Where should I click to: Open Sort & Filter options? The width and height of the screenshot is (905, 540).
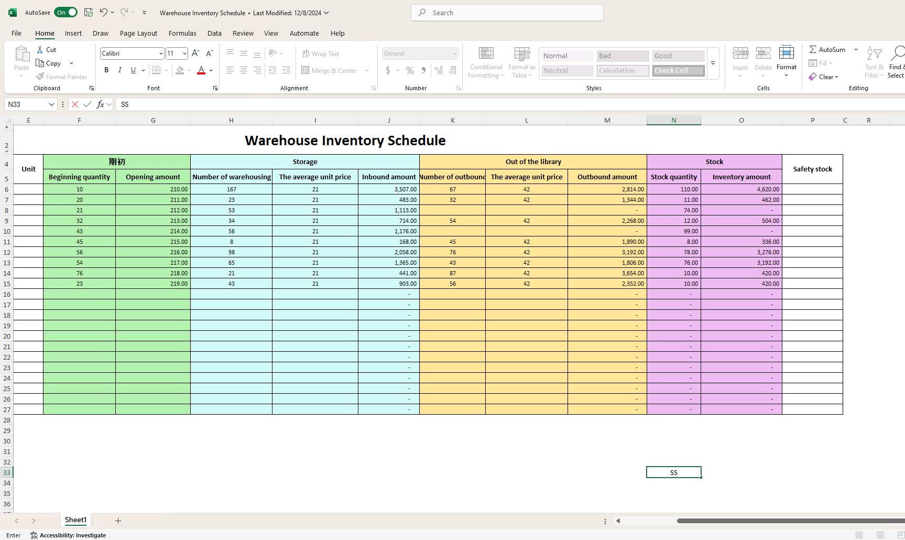tap(874, 62)
